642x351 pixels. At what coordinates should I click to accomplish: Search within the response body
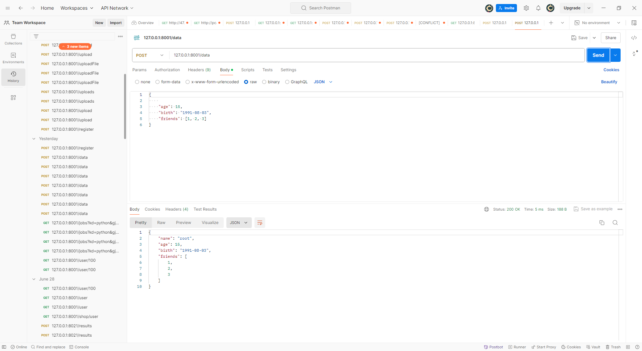pyautogui.click(x=615, y=223)
